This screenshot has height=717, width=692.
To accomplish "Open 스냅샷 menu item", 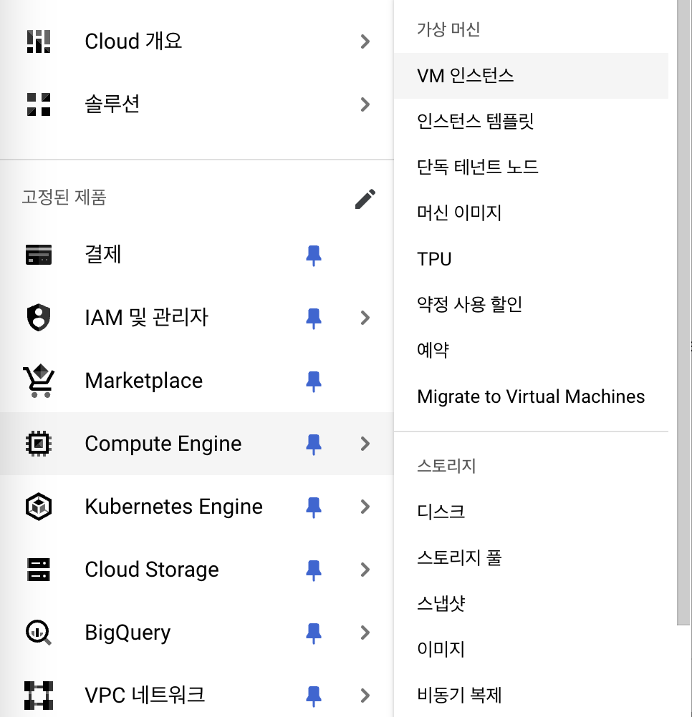I will pyautogui.click(x=531, y=603).
